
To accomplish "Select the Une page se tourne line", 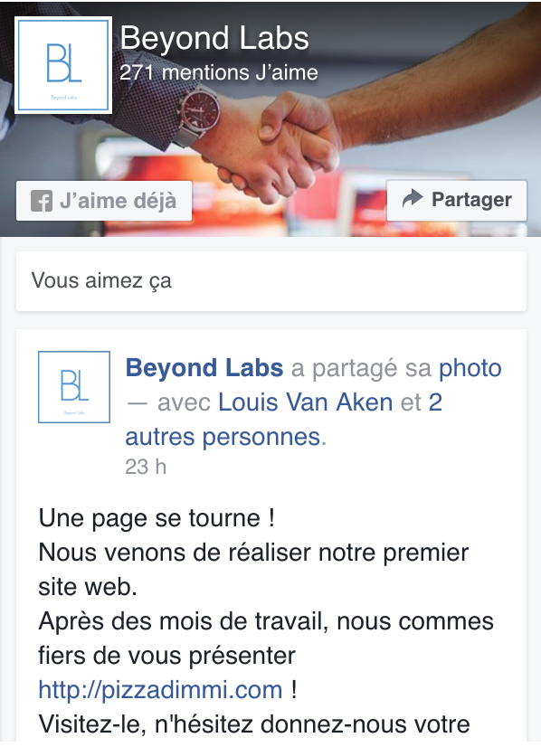I will pos(157,518).
